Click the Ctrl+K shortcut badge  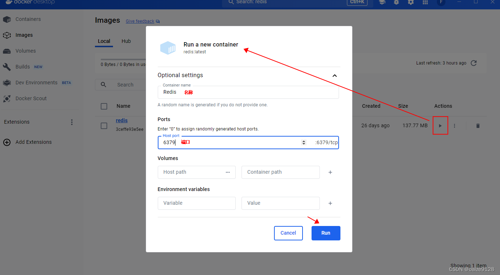coord(357,2)
